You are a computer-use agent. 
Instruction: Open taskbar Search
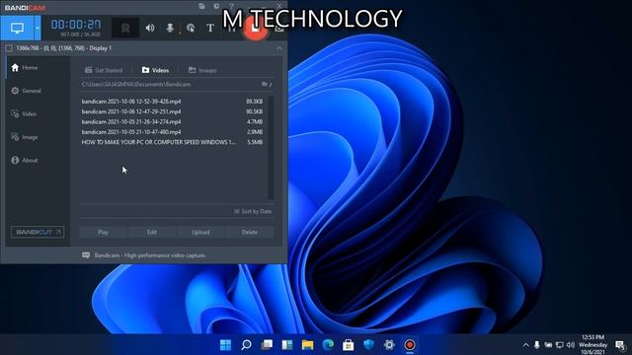(246, 345)
